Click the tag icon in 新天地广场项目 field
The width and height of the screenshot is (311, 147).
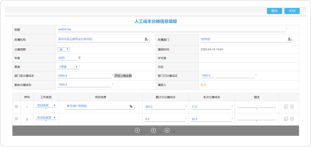coord(131,106)
